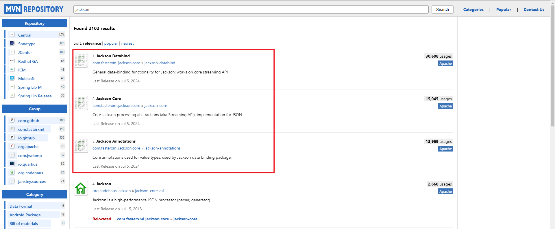
Task: Filter by Redhat GA repository
Action: 28,61
